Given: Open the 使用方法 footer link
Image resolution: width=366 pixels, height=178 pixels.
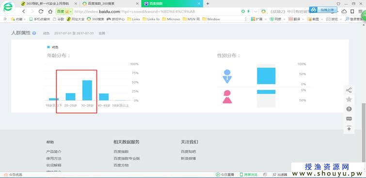Looking at the screenshot, I should (x=54, y=159).
